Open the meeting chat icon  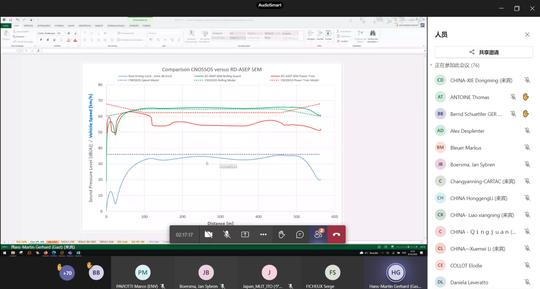coord(300,234)
